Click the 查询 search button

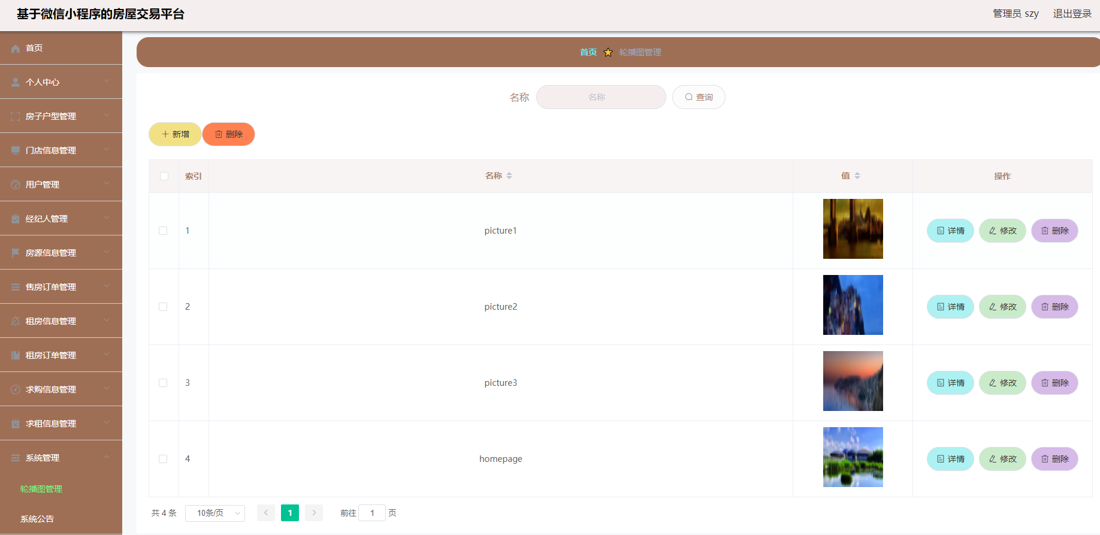(699, 97)
